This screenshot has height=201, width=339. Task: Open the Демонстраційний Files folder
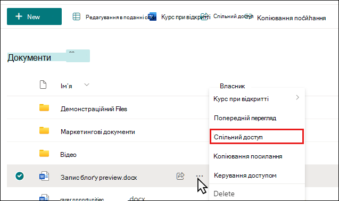click(94, 109)
